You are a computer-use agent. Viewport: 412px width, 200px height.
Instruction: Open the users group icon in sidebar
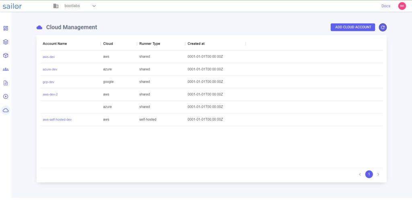6,69
